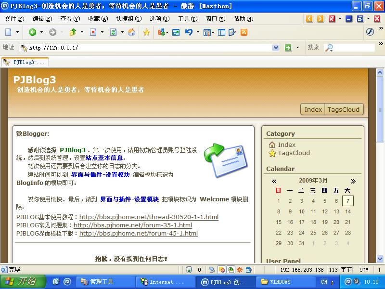Screen dimensions: 385x289
Task: Open the 编辑(E) menu
Action: (42, 19)
